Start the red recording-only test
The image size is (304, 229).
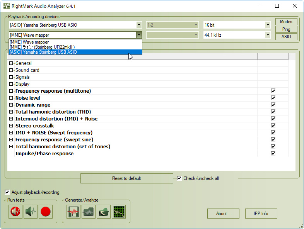[x=46, y=212]
